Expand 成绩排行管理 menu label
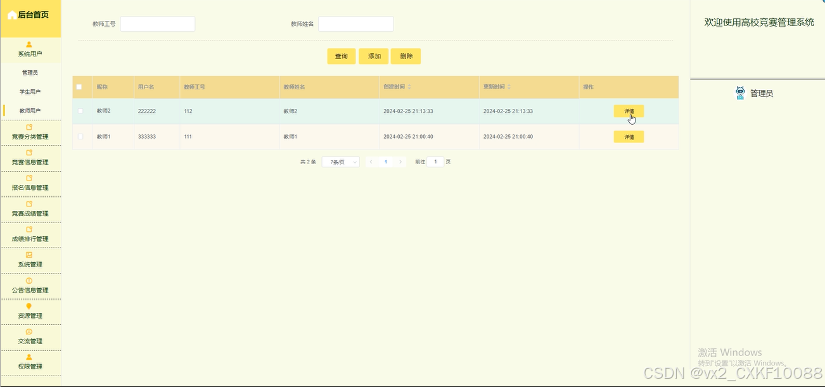 (30, 239)
